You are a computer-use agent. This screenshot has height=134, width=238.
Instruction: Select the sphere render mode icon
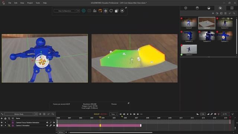[x=106, y=11]
